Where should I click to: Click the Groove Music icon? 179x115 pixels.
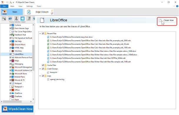click(x=13, y=44)
